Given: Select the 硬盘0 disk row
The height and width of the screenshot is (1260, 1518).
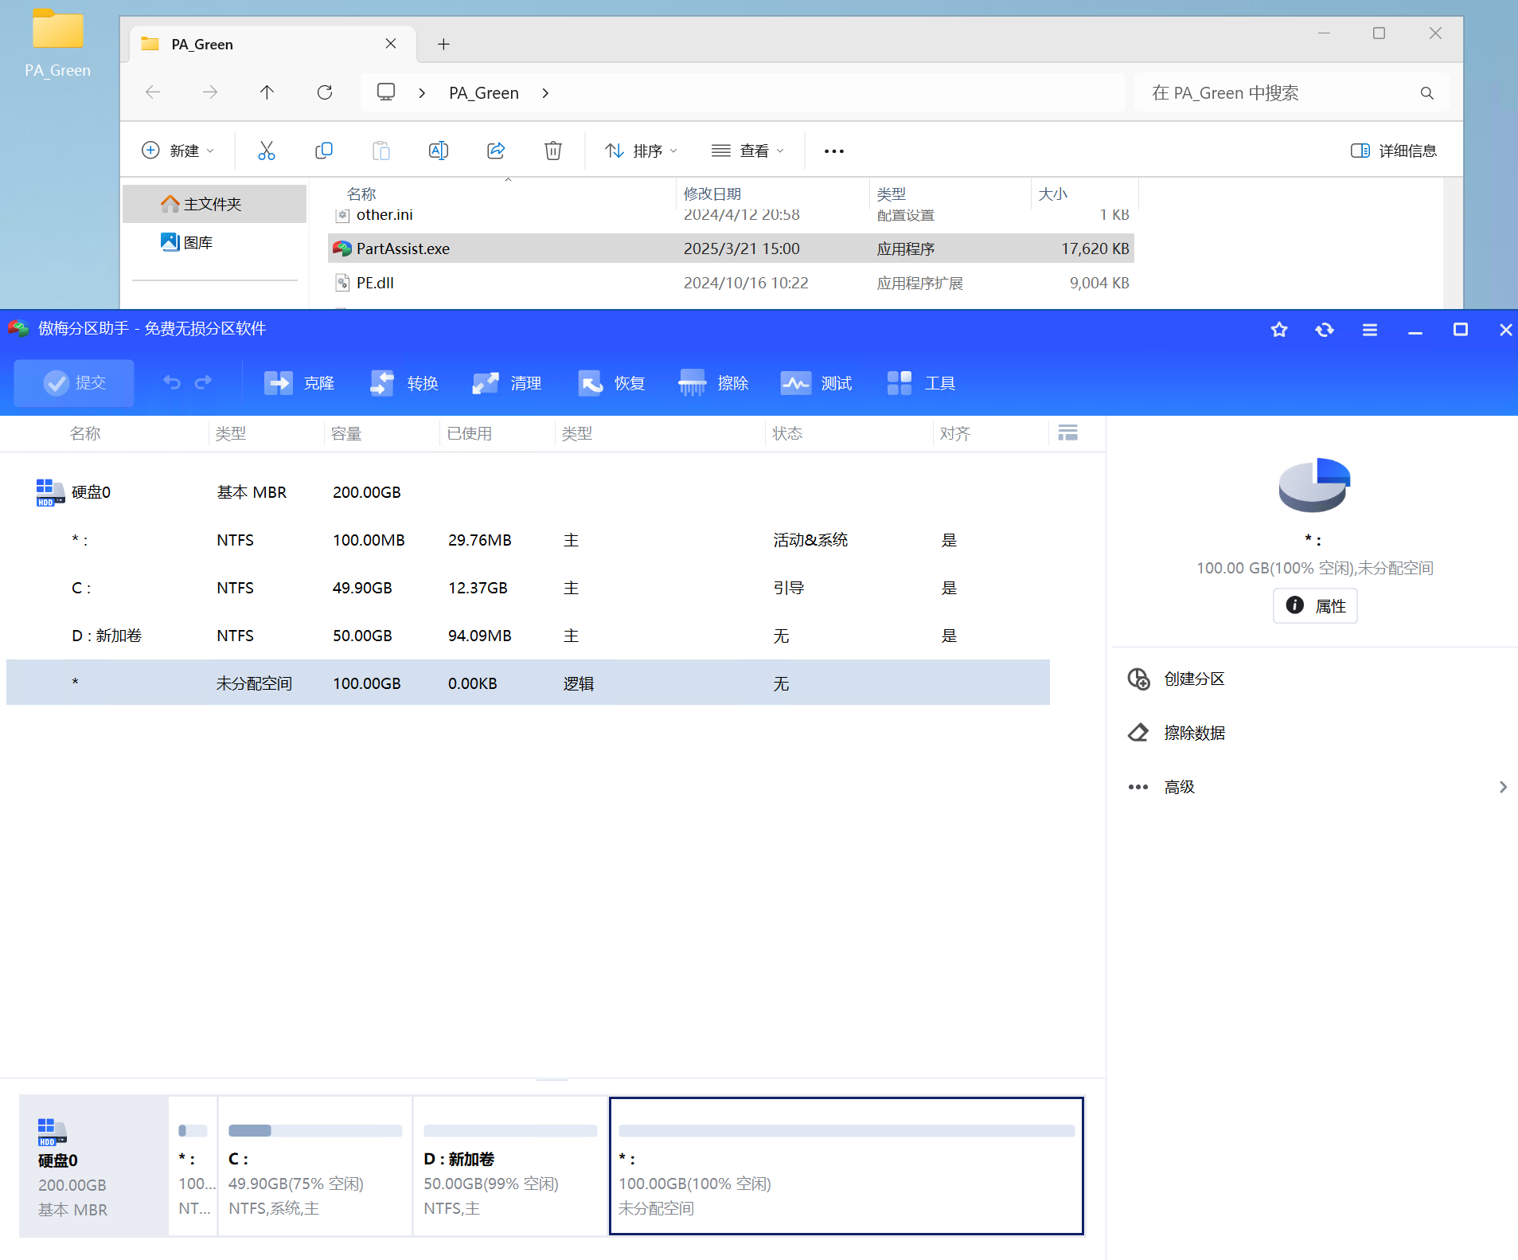Looking at the screenshot, I should click(528, 492).
